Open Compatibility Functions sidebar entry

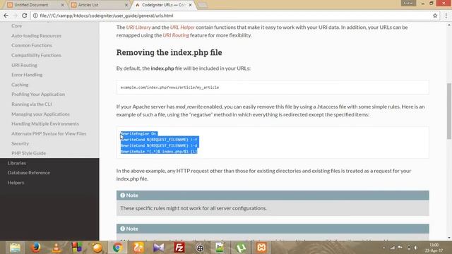pos(36,55)
